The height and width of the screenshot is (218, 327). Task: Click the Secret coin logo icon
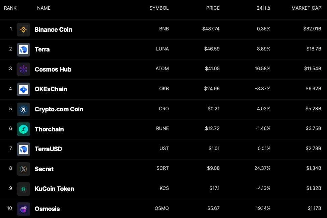coord(23,169)
